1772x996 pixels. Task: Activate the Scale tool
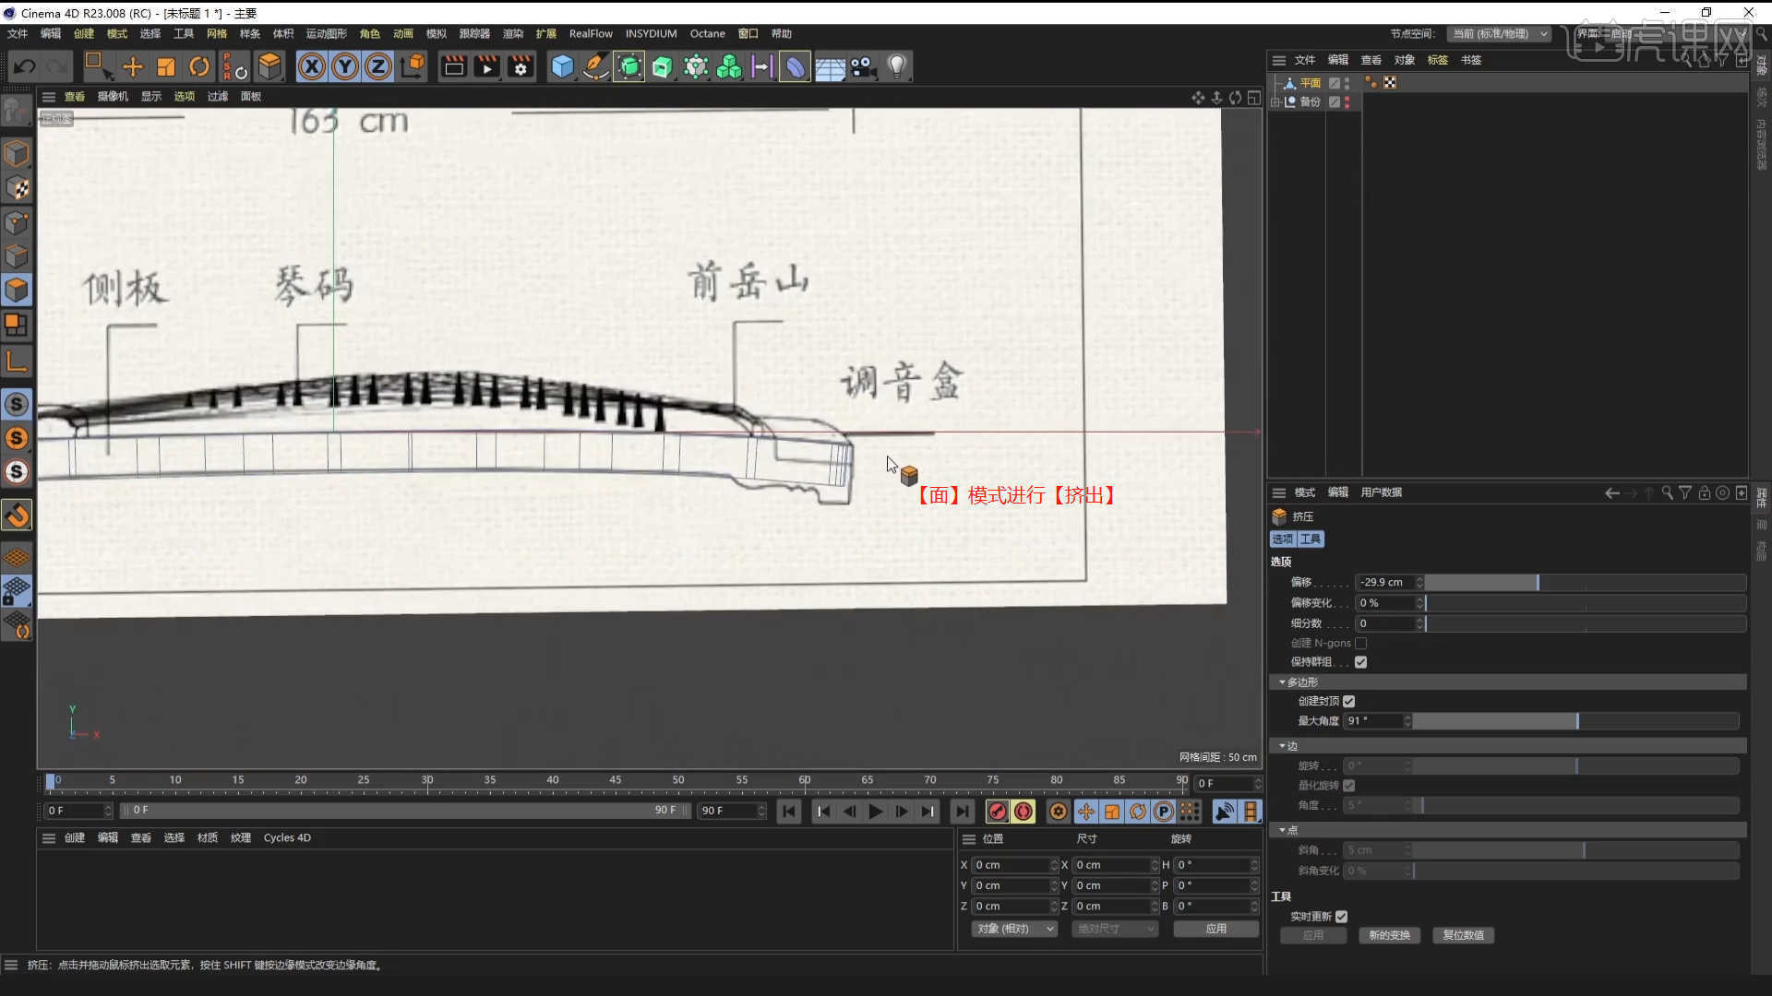click(166, 66)
